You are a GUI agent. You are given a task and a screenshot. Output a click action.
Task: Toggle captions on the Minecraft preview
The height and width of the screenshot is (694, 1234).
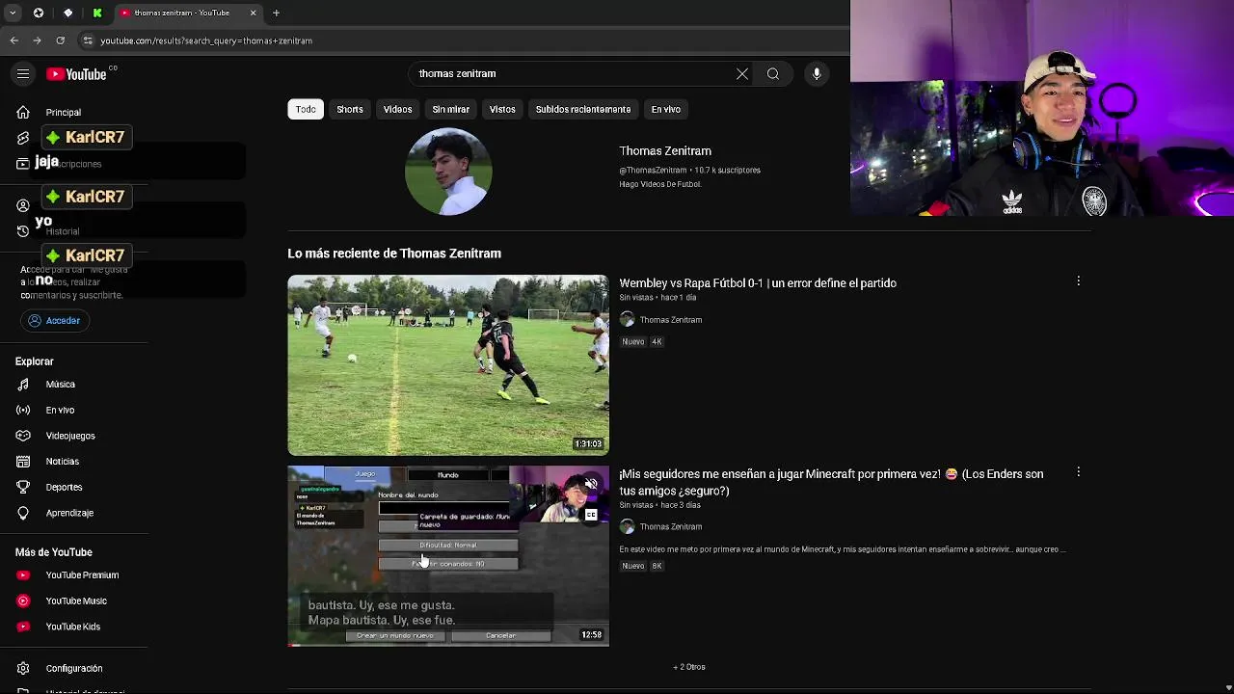click(x=591, y=515)
